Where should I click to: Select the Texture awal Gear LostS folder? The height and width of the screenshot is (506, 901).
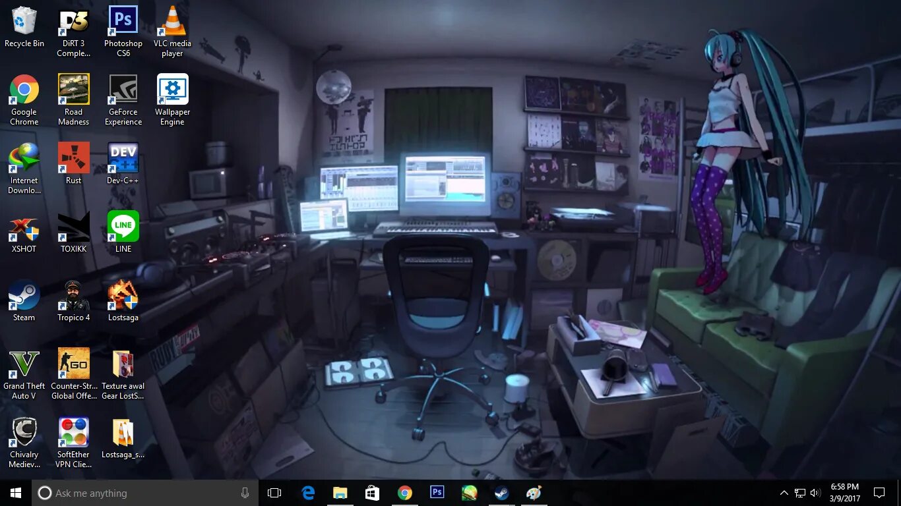point(123,375)
